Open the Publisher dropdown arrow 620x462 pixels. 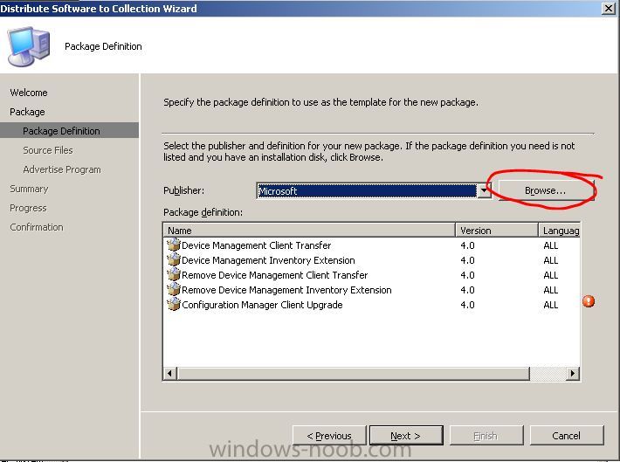[x=484, y=190]
